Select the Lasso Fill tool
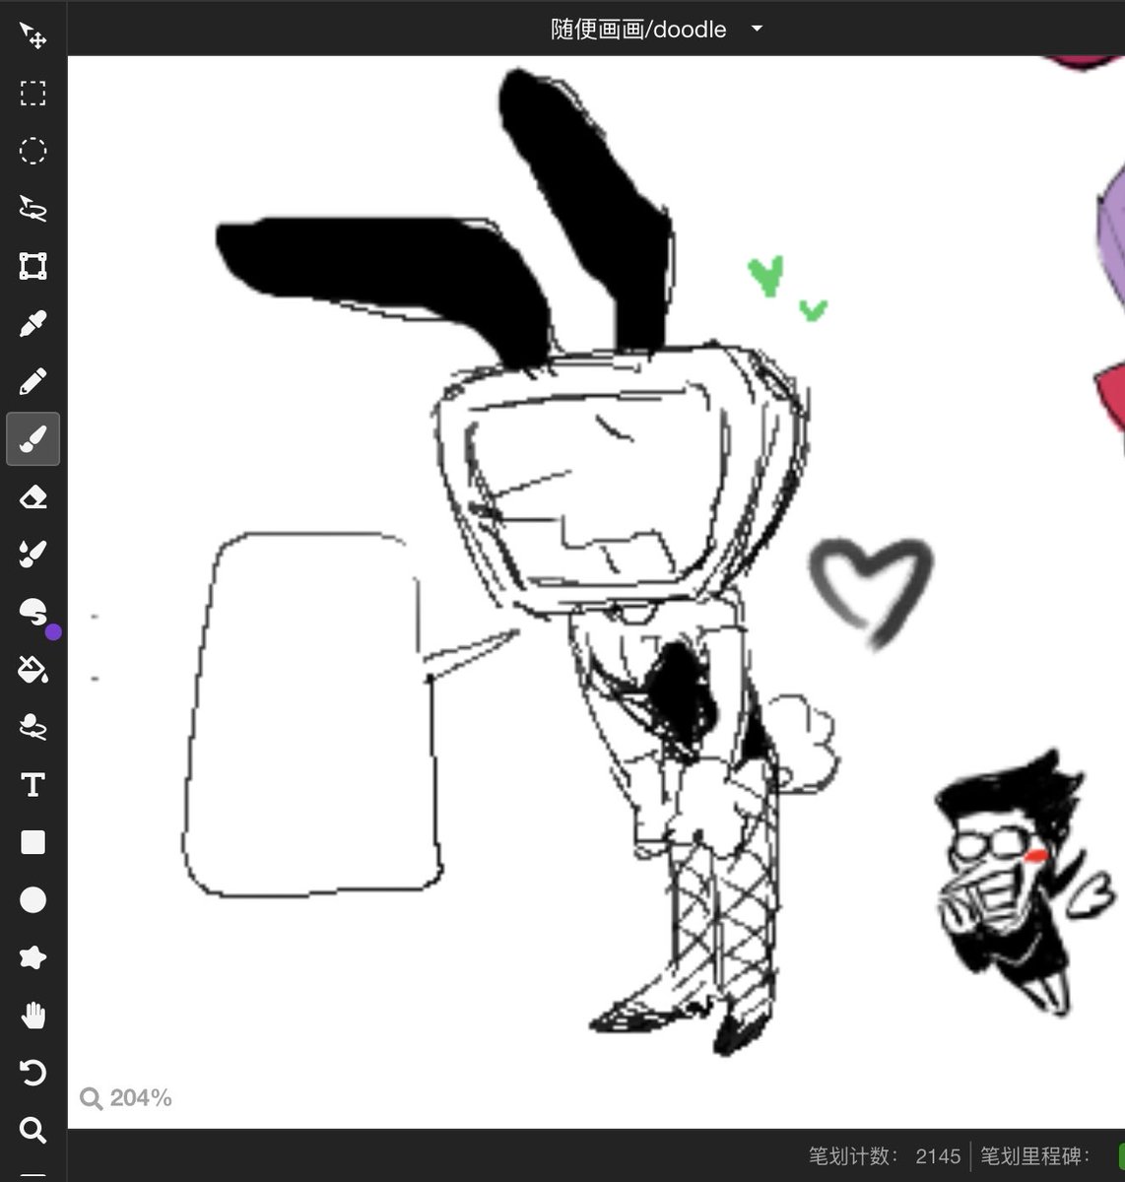 click(x=33, y=727)
